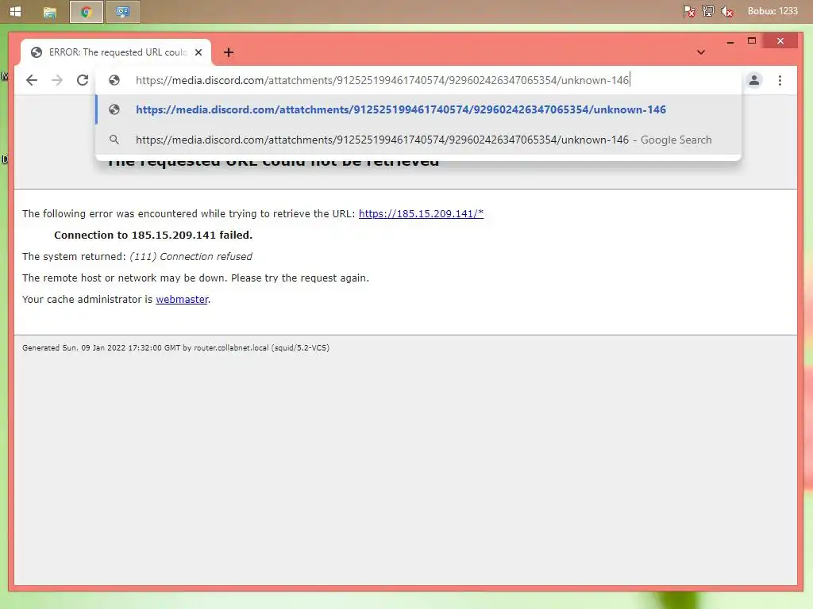Go forward to the next page
Viewport: 813px width, 609px height.
[57, 80]
